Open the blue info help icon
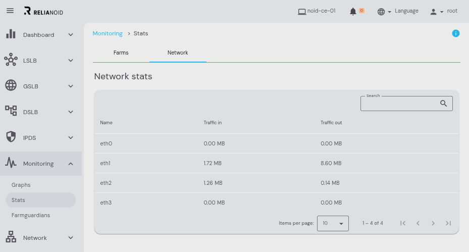 tap(455, 33)
